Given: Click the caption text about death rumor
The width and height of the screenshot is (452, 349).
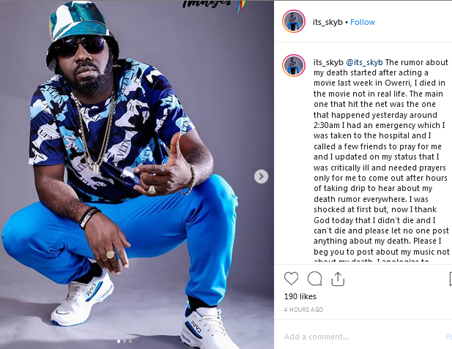Looking at the screenshot, I should [382, 161].
